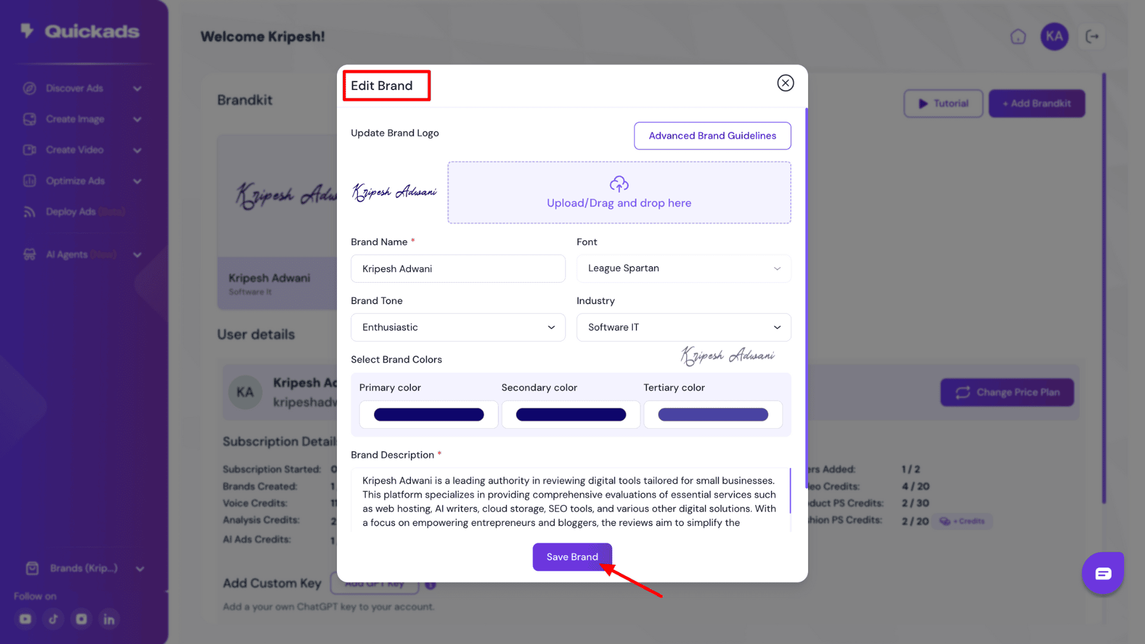This screenshot has width=1145, height=644.
Task: Open the TikTok social link
Action: click(x=53, y=619)
